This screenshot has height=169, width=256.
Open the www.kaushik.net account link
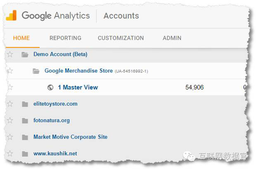[x=55, y=153]
